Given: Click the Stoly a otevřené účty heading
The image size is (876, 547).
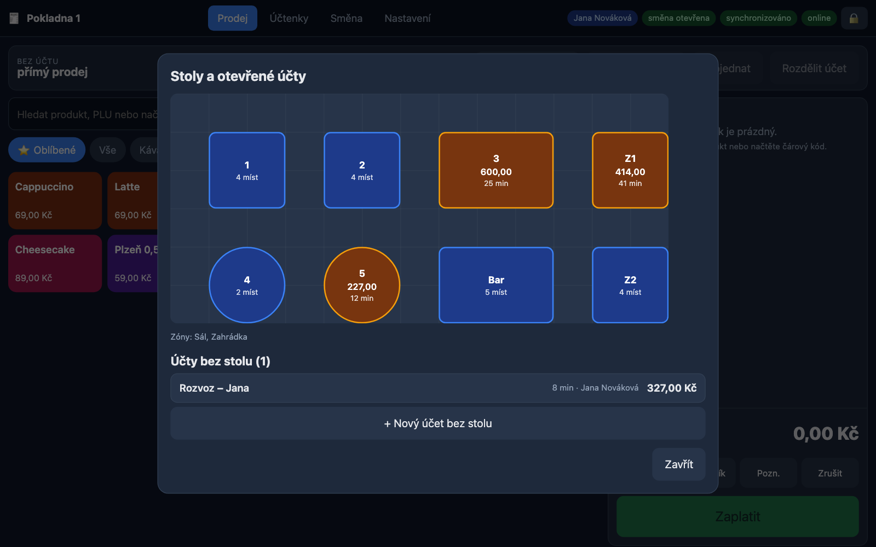Looking at the screenshot, I should pos(238,76).
